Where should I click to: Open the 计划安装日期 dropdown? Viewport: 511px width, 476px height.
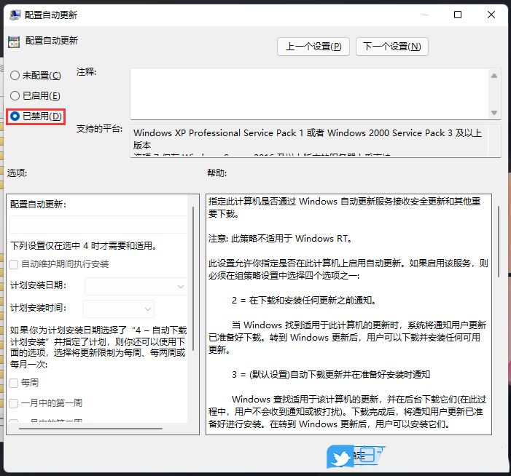pos(136,287)
